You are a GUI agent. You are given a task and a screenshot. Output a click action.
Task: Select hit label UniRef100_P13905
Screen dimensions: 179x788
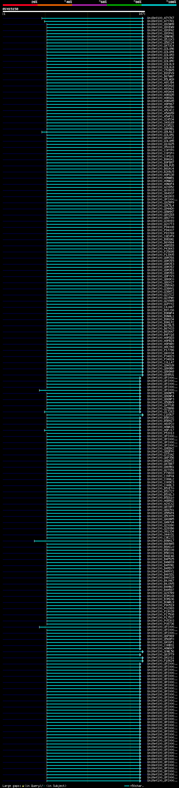pos(161,255)
